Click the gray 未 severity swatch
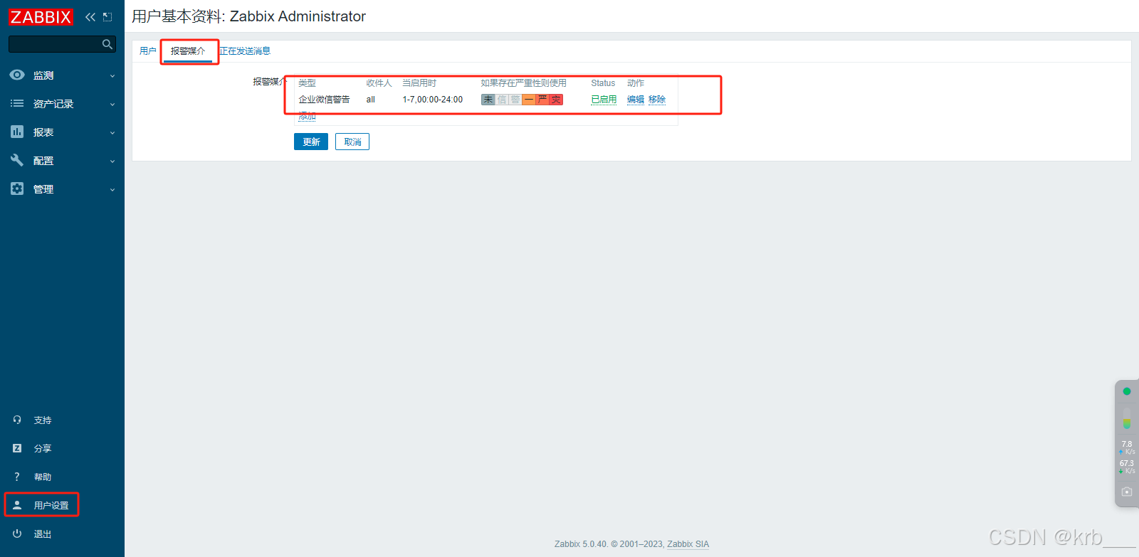The width and height of the screenshot is (1139, 557). coord(488,100)
